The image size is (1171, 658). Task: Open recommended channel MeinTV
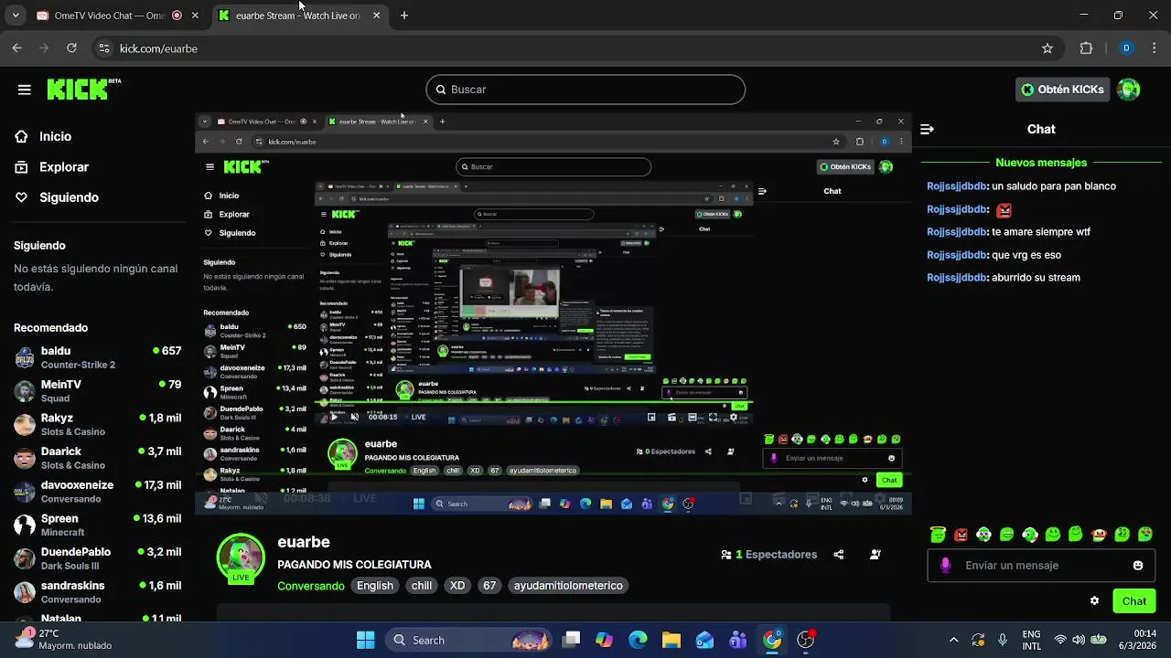pyautogui.click(x=97, y=391)
